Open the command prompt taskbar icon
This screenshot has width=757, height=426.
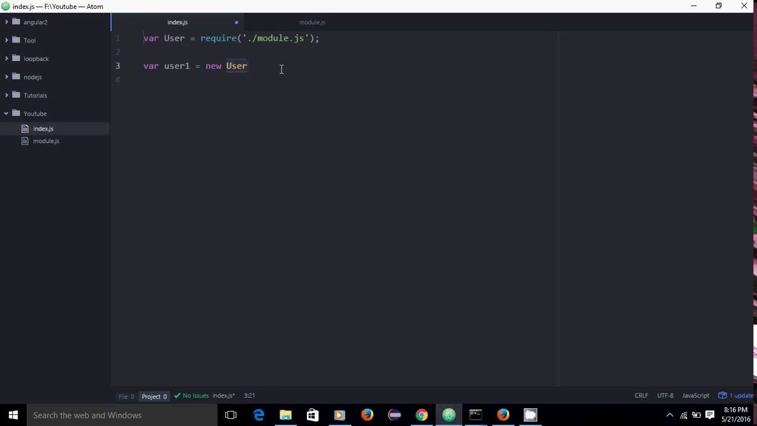pyautogui.click(x=476, y=415)
